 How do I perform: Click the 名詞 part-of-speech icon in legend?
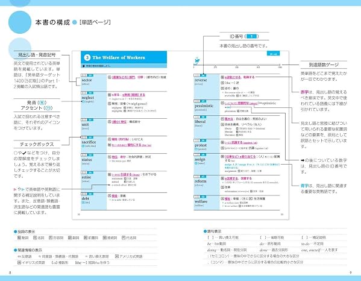coord(35,238)
